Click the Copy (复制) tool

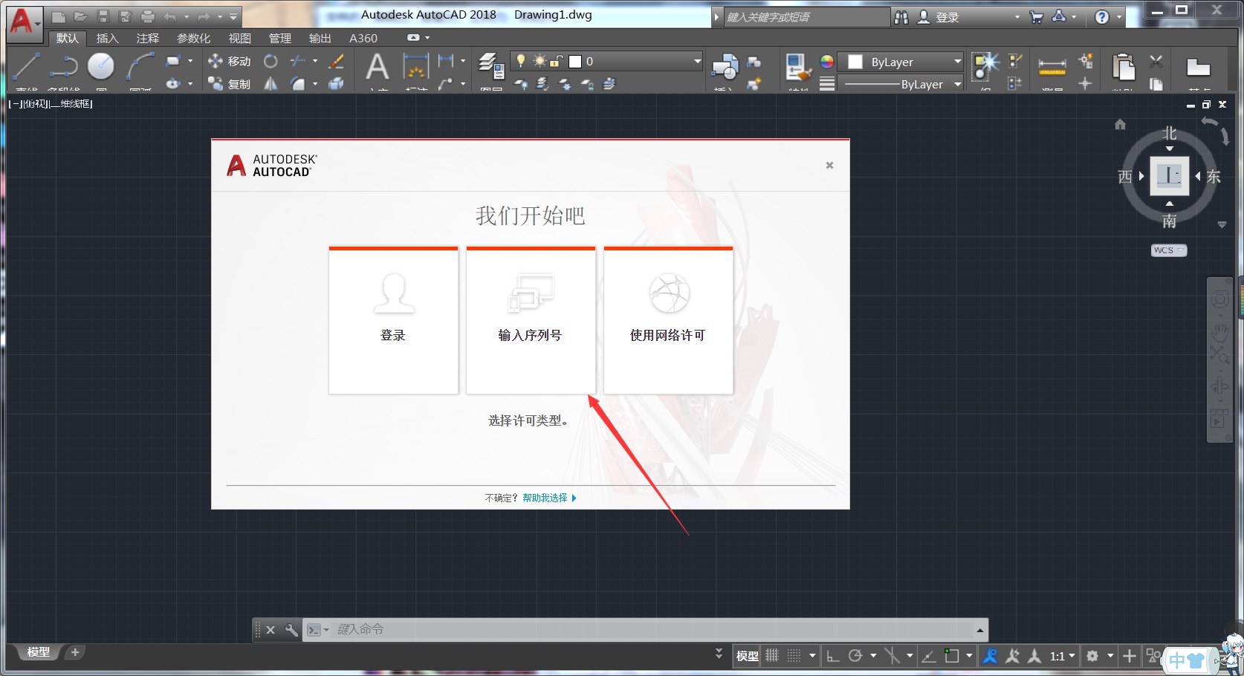(x=230, y=84)
